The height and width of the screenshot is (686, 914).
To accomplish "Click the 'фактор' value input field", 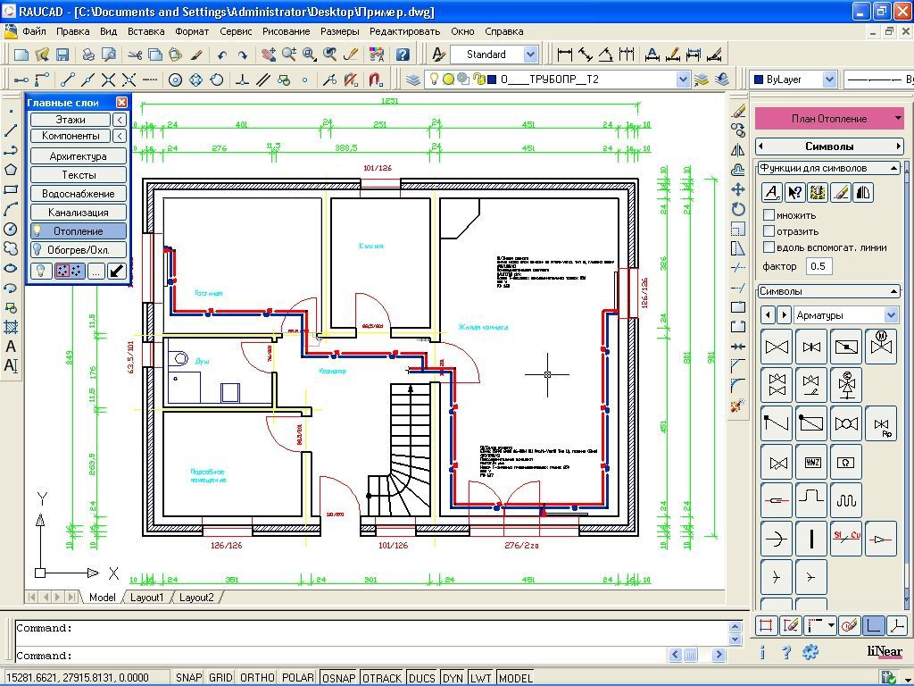I will (818, 266).
